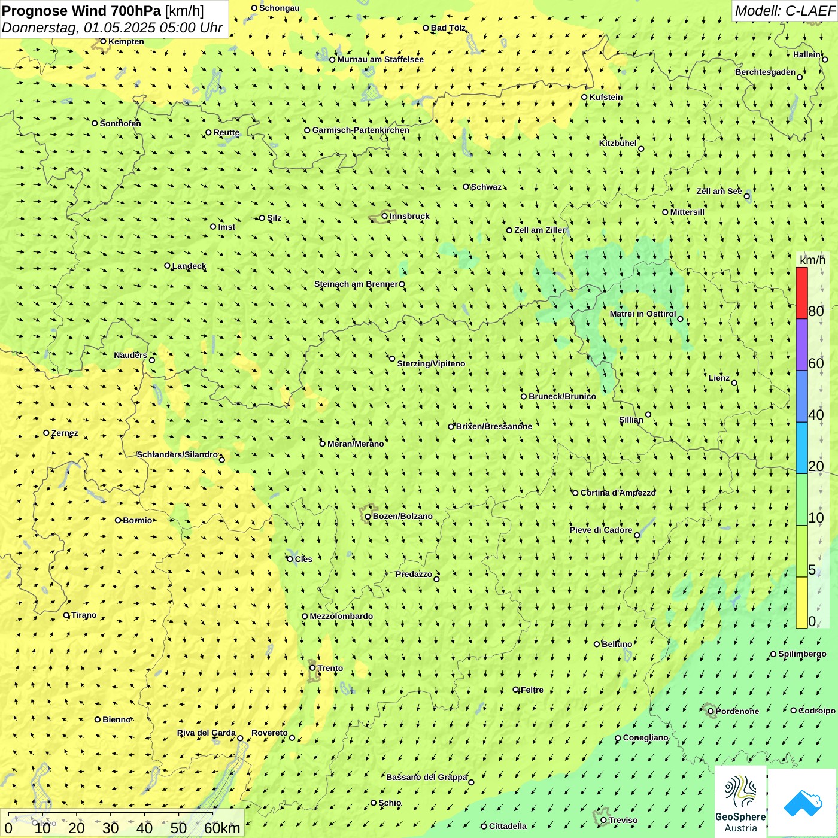Click the 'Kitzbühel' map label

pos(618,143)
